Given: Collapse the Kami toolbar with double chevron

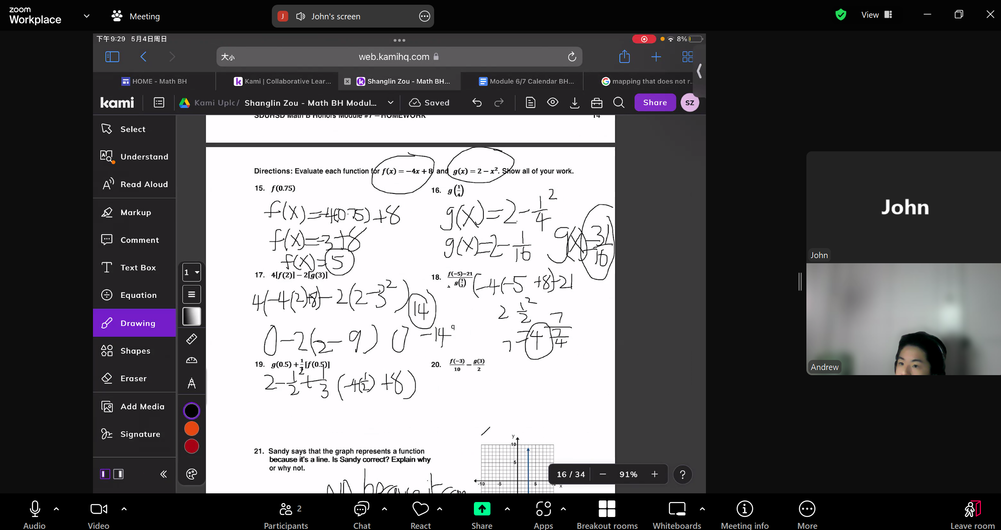Looking at the screenshot, I should click(163, 474).
